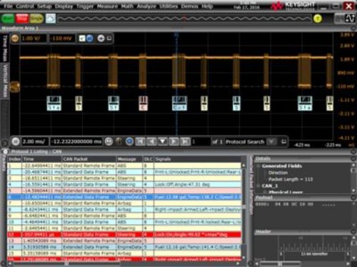Click the small window icon in channel toolbar
This screenshot has width=357, height=267.
tap(109, 38)
